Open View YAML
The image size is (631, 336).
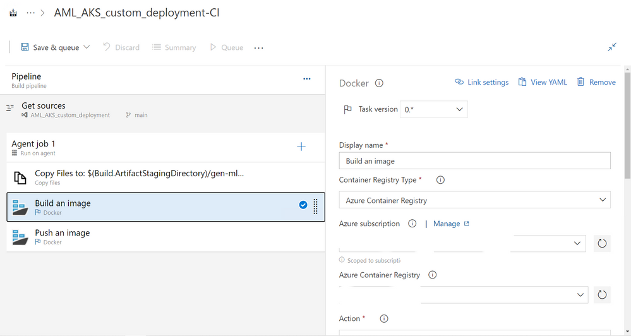pyautogui.click(x=543, y=82)
